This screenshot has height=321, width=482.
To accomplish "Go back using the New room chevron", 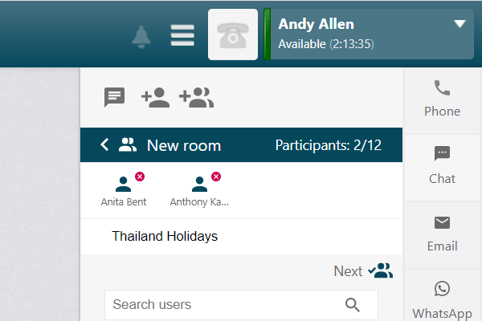I will tap(104, 144).
